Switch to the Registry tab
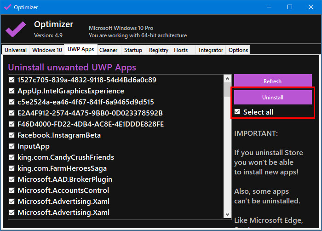The height and width of the screenshot is (231, 322). click(x=158, y=50)
